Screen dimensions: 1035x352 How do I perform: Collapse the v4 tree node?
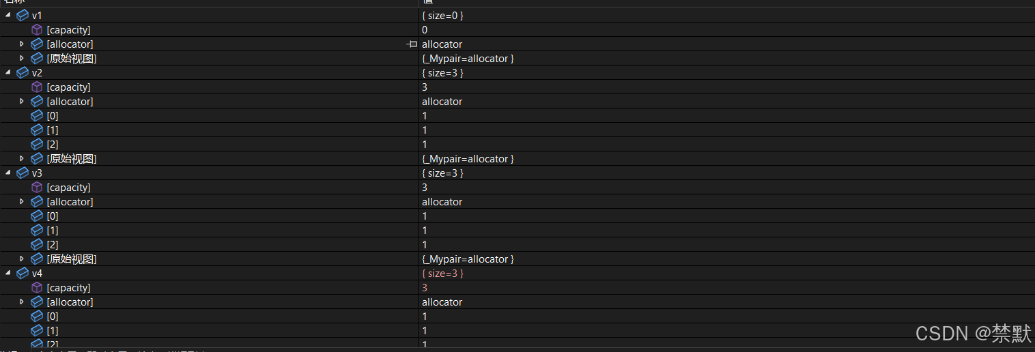8,273
